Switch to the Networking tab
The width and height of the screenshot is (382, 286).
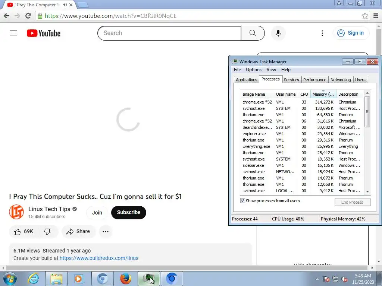click(x=341, y=80)
